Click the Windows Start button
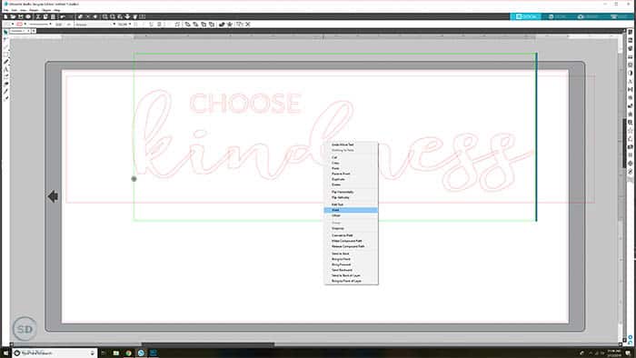This screenshot has width=636, height=358. 5,353
